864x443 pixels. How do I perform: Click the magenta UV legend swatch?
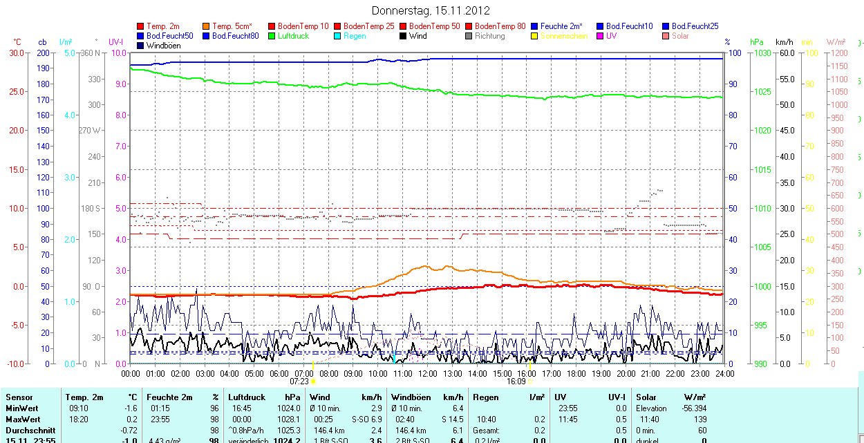(x=601, y=36)
